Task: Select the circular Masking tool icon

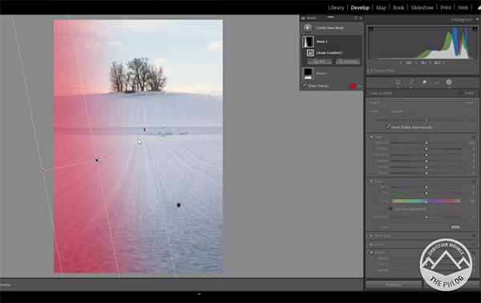Action: pyautogui.click(x=449, y=83)
